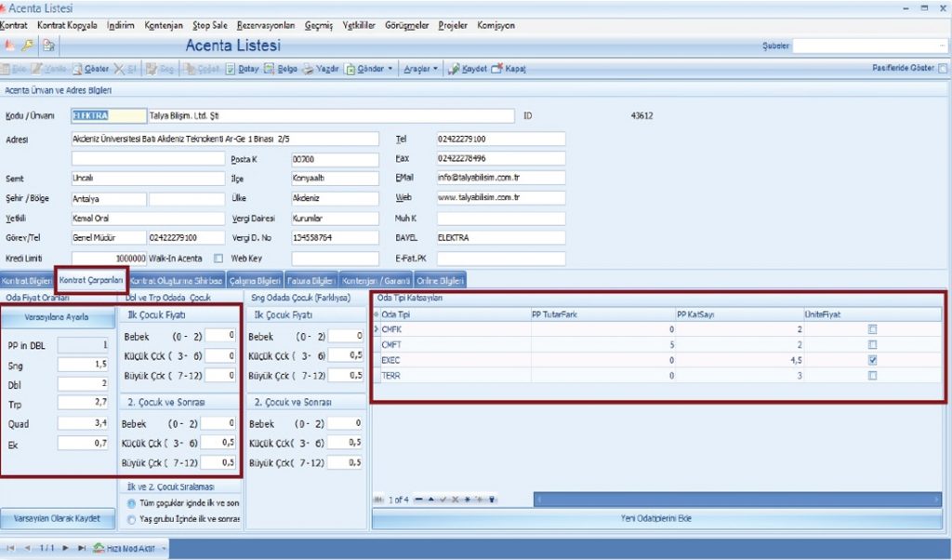This screenshot has width=952, height=560.
Task: Open the Şubeler combo box
Action: (869, 46)
